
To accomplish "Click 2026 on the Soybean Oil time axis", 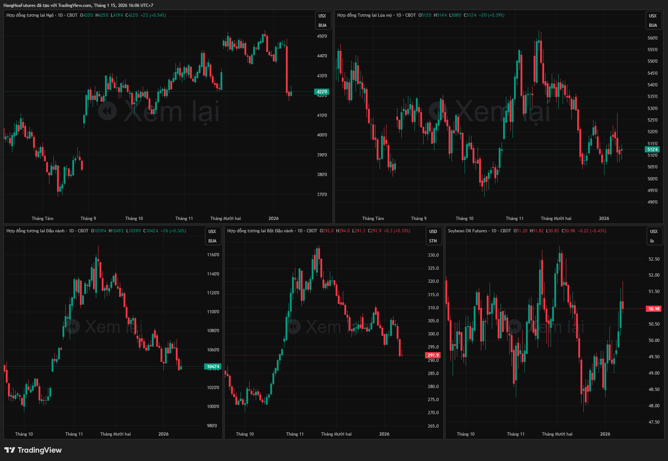I will point(605,434).
